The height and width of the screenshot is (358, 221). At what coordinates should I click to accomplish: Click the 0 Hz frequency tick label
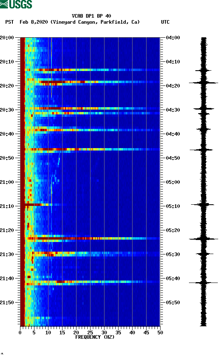pyautogui.click(x=20, y=333)
